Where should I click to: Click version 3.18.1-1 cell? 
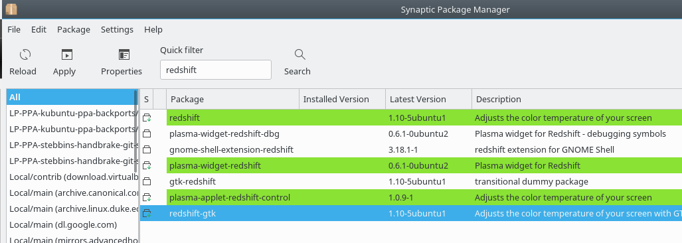(x=404, y=149)
